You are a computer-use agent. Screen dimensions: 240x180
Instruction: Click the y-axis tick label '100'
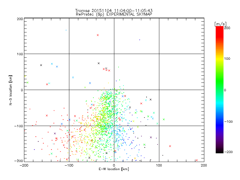(20, 54)
